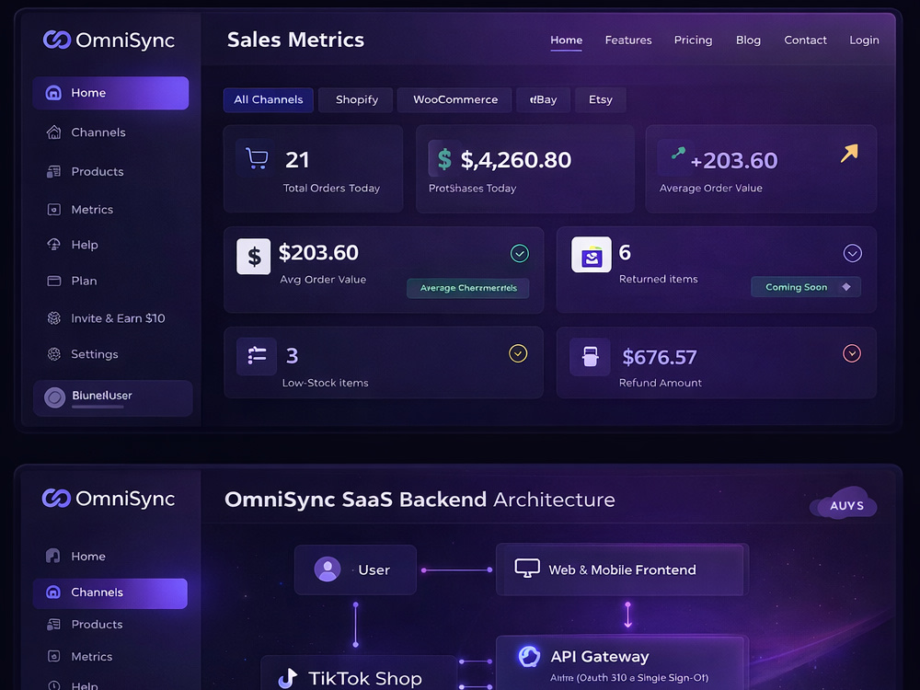Click the Returned items inbox icon
The width and height of the screenshot is (920, 690).
click(592, 255)
